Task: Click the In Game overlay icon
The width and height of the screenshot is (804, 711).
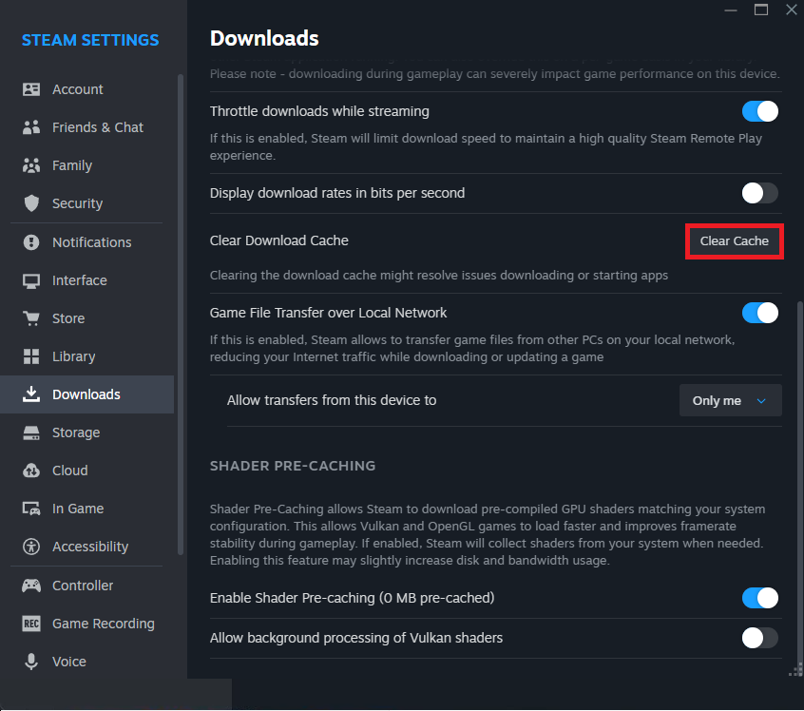Action: (31, 509)
